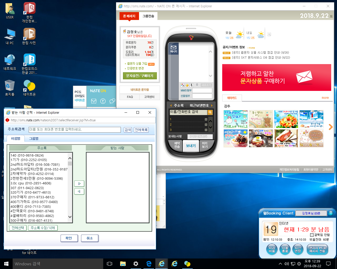337x269 pixels.
Task: Click the 메세지 envelope icon on the phone
Action: pos(173,49)
